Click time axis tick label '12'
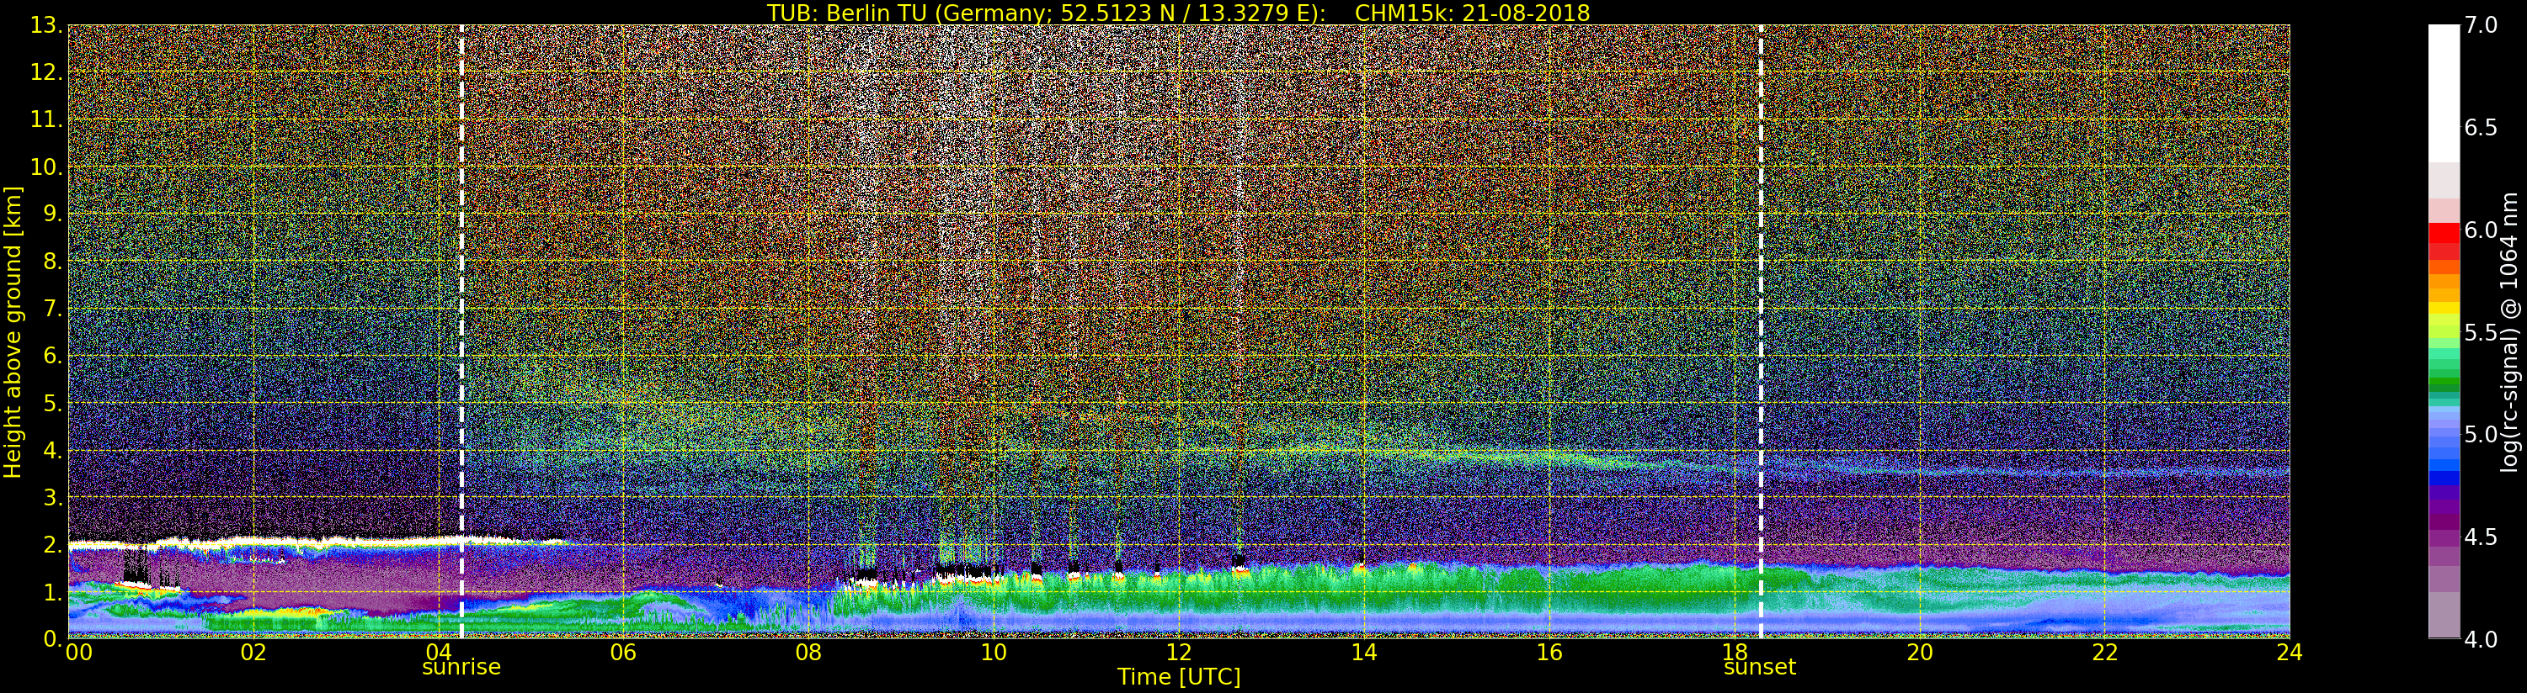Image resolution: width=2527 pixels, height=693 pixels. (1179, 652)
